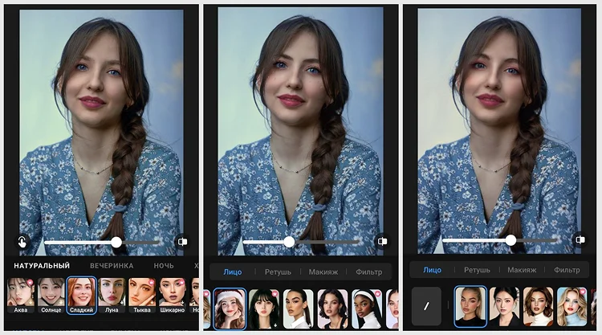Switch to the НОЧЬ category tab

[164, 266]
